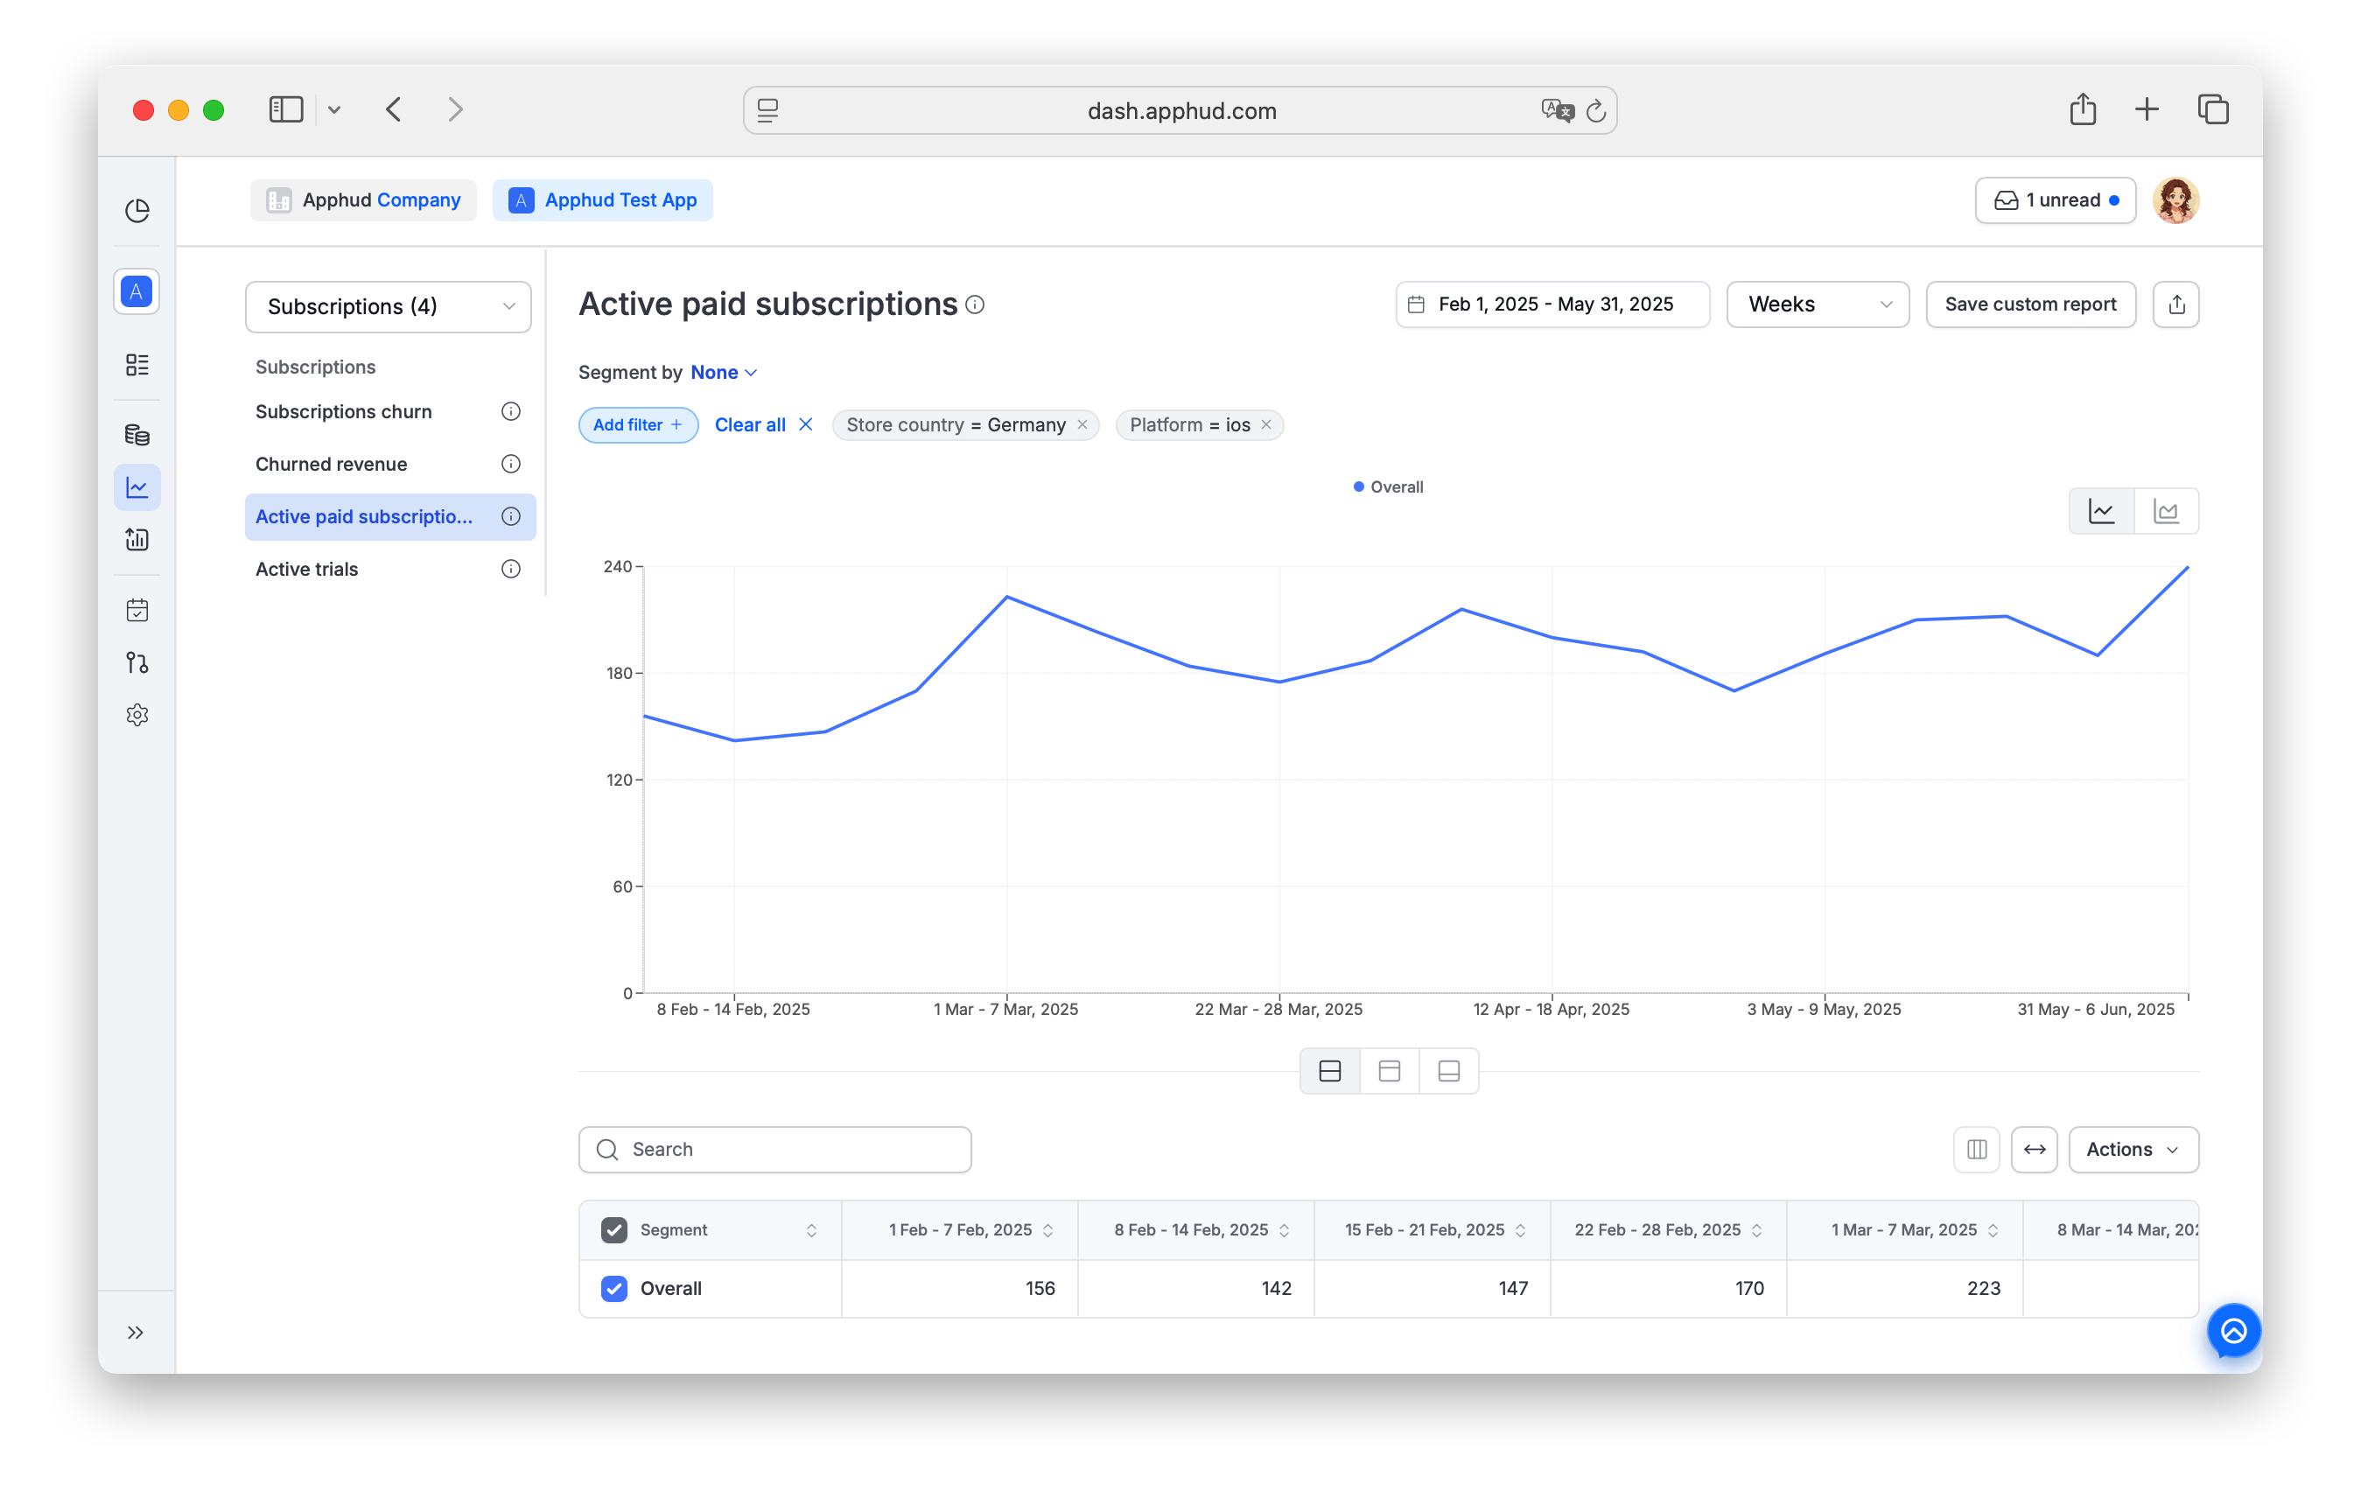2361x1505 pixels.
Task: Click Add filter button
Action: click(x=637, y=424)
